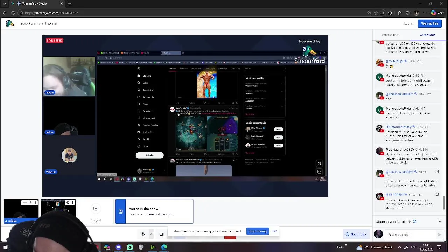Add page to favorites star icon
Screen dimensions: 448x252
pos(376,13)
